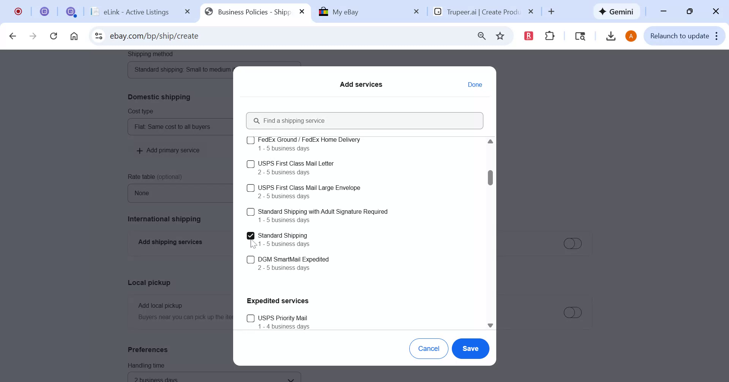This screenshot has width=729, height=382.
Task: Open the Downloads icon
Action: click(x=611, y=36)
